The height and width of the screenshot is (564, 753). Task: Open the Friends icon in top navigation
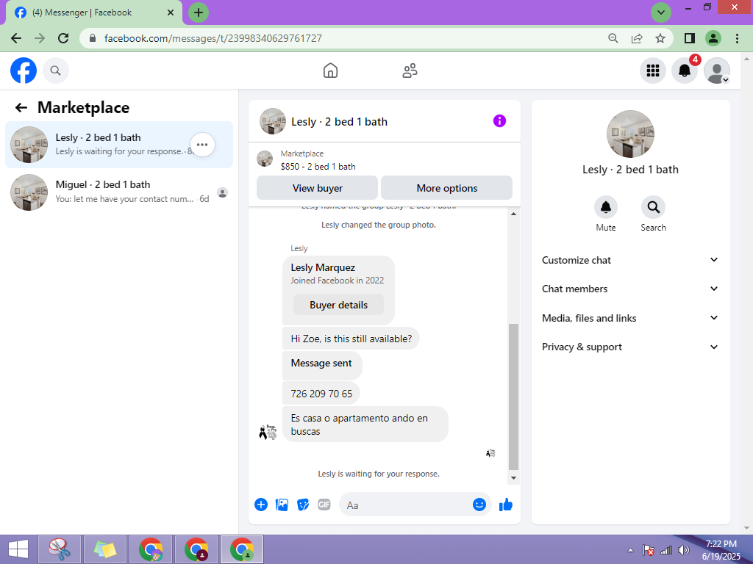410,70
